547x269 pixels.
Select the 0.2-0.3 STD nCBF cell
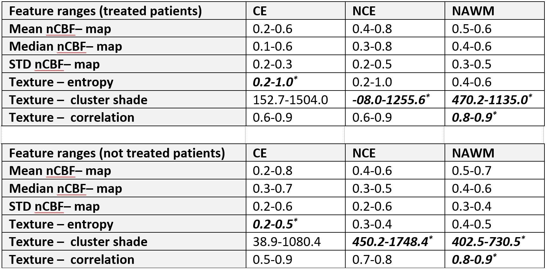[273, 64]
